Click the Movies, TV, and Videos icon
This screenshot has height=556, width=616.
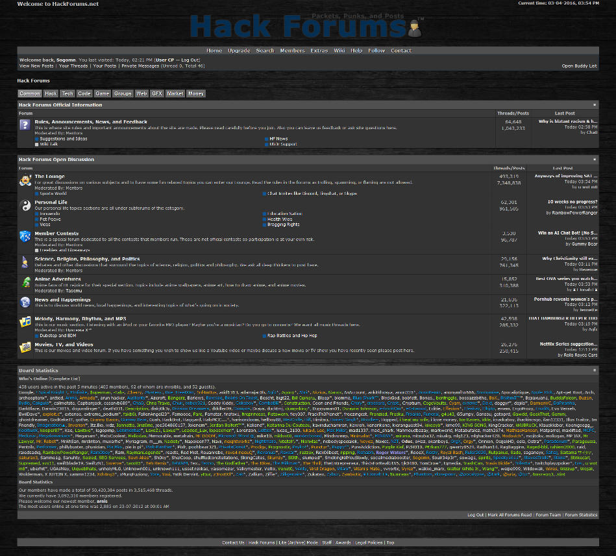[x=25, y=347]
